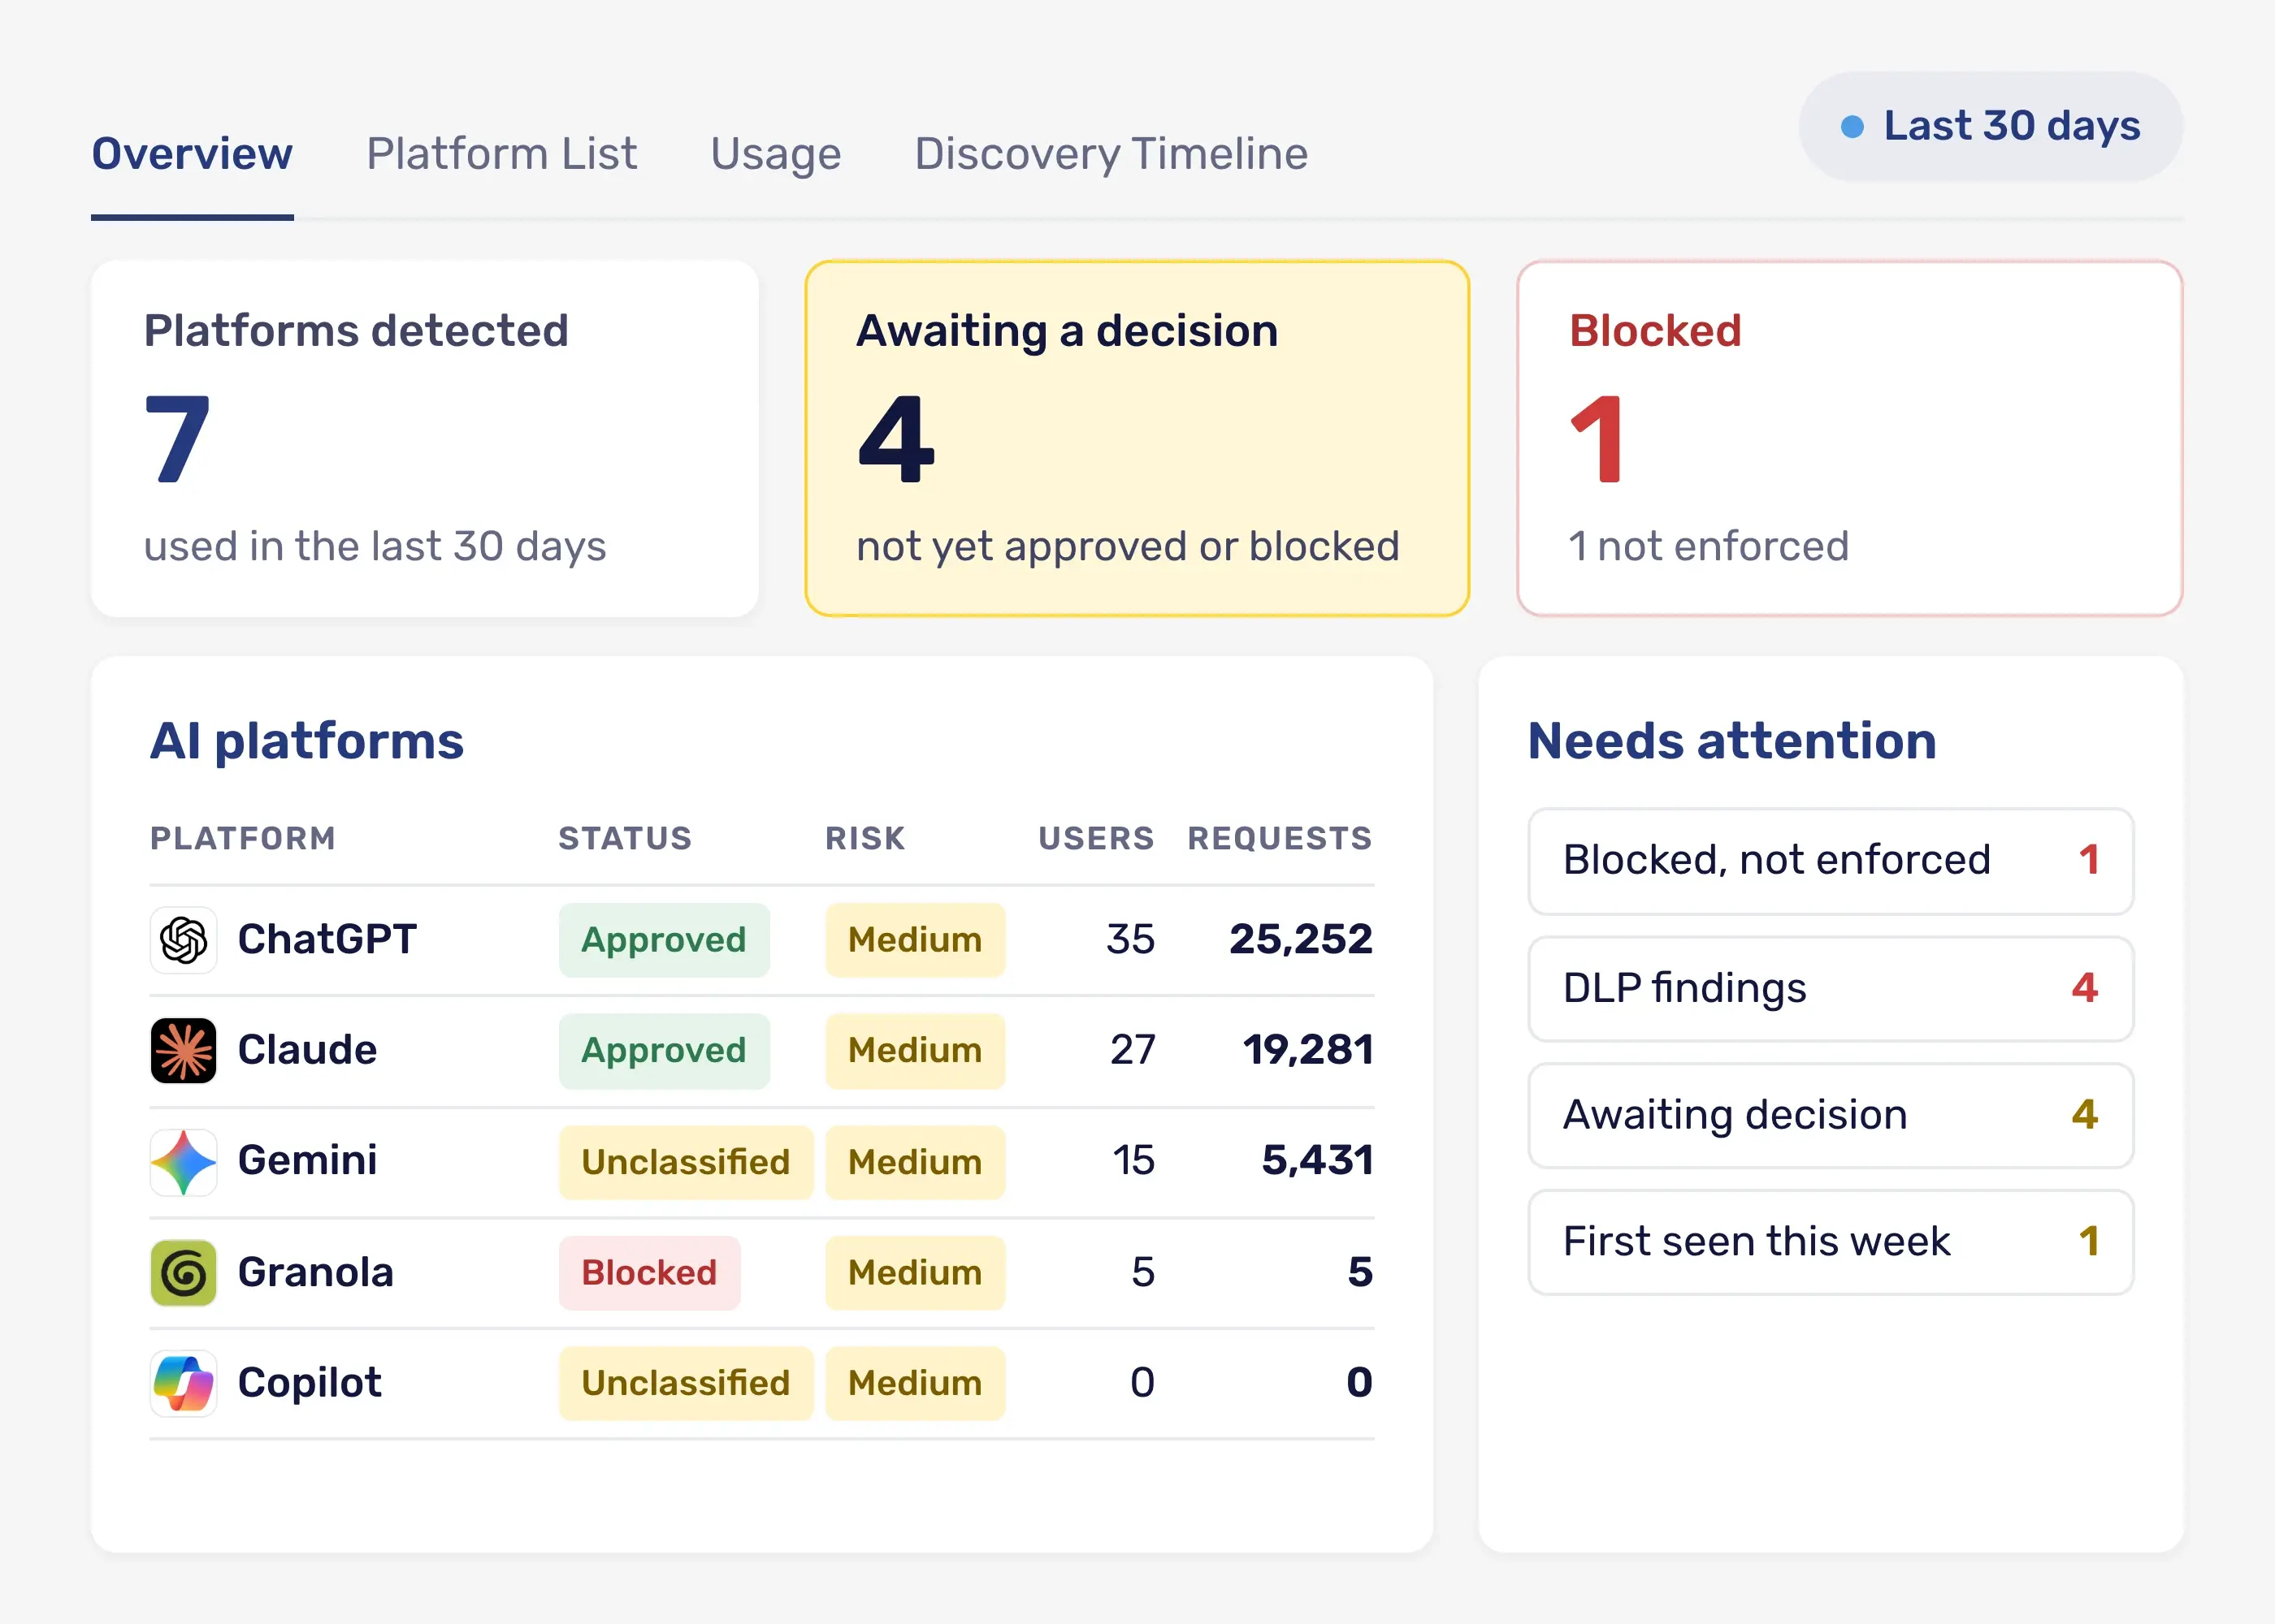Click the 19,281 requests value

tap(1307, 1050)
